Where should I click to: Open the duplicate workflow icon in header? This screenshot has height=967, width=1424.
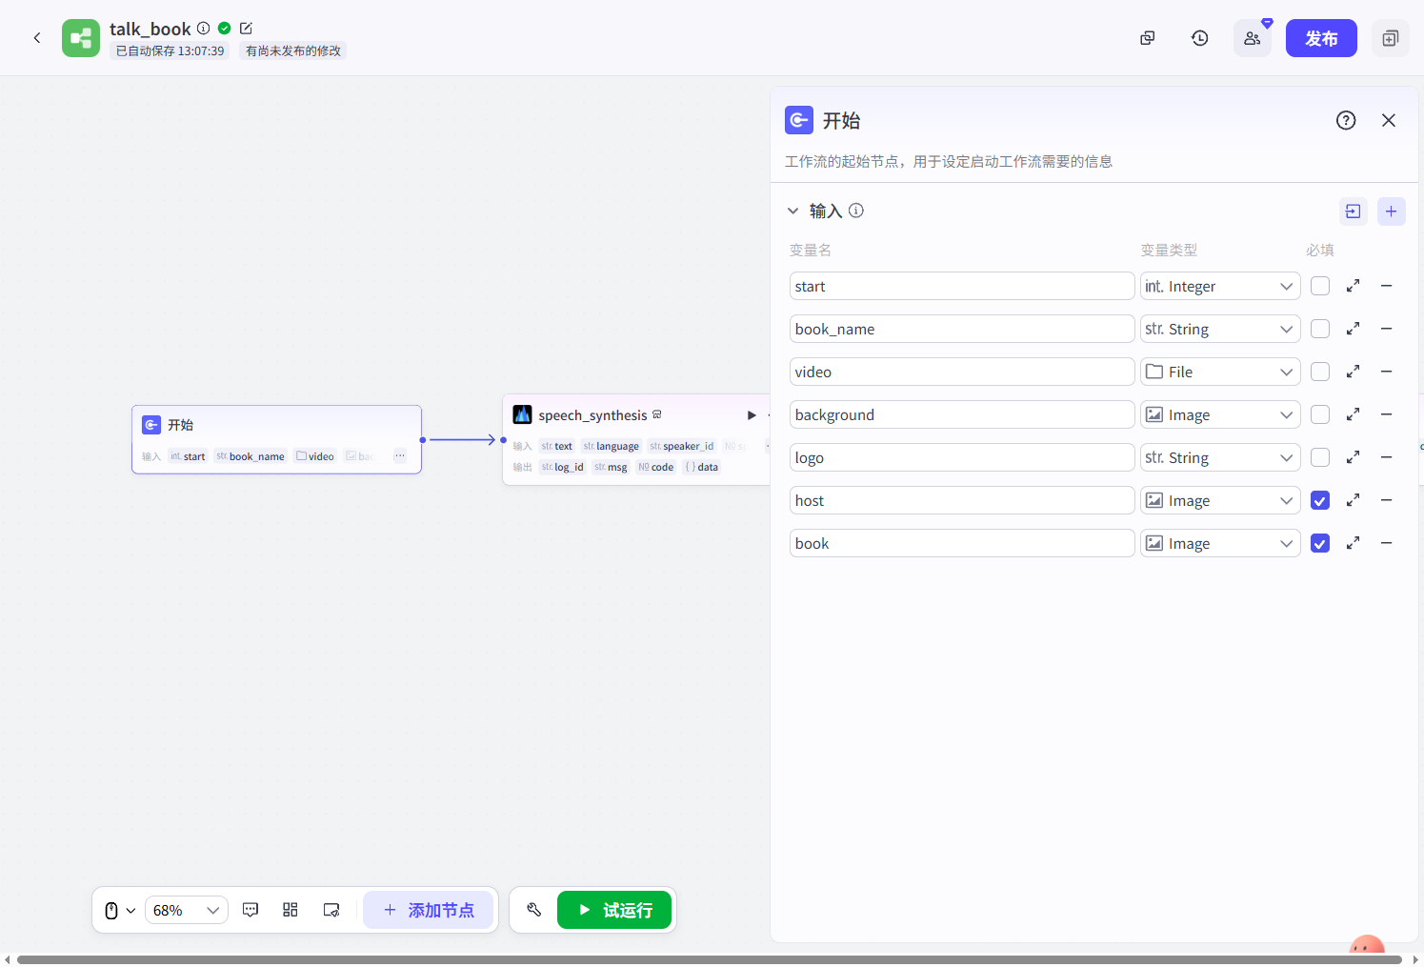[1148, 38]
